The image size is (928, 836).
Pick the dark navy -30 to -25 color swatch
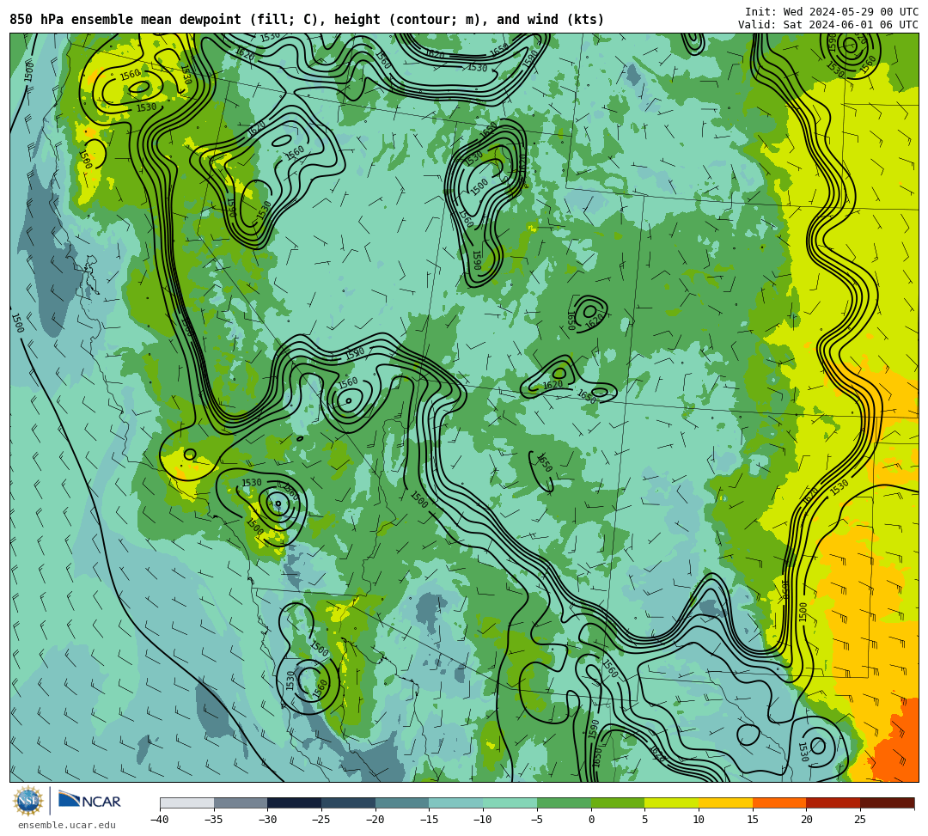point(295,802)
